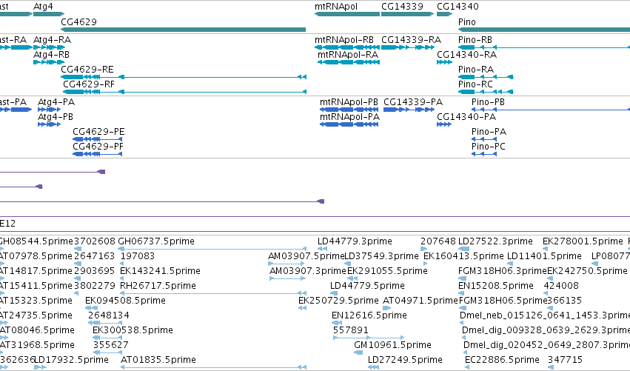The image size is (630, 371).
Task: Click the FGM318H06.3prime EST label
Action: [x=503, y=271]
